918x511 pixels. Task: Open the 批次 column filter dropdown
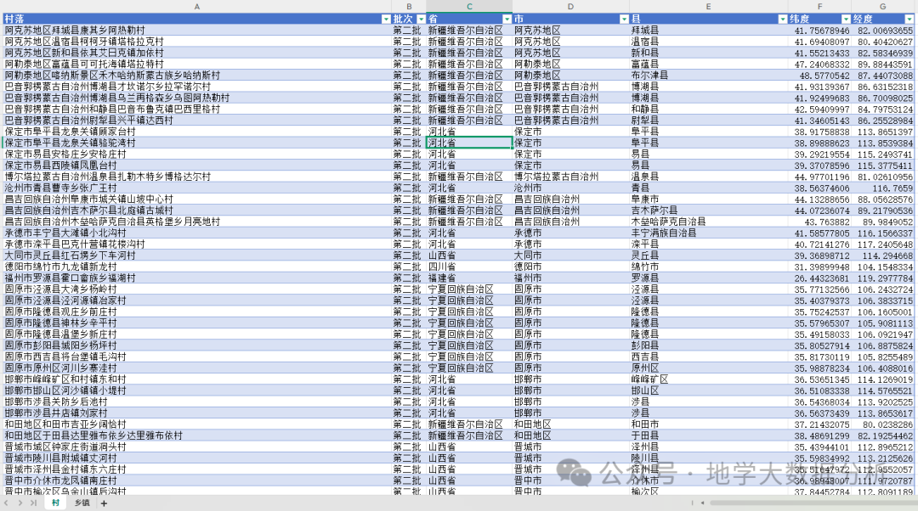click(x=421, y=20)
